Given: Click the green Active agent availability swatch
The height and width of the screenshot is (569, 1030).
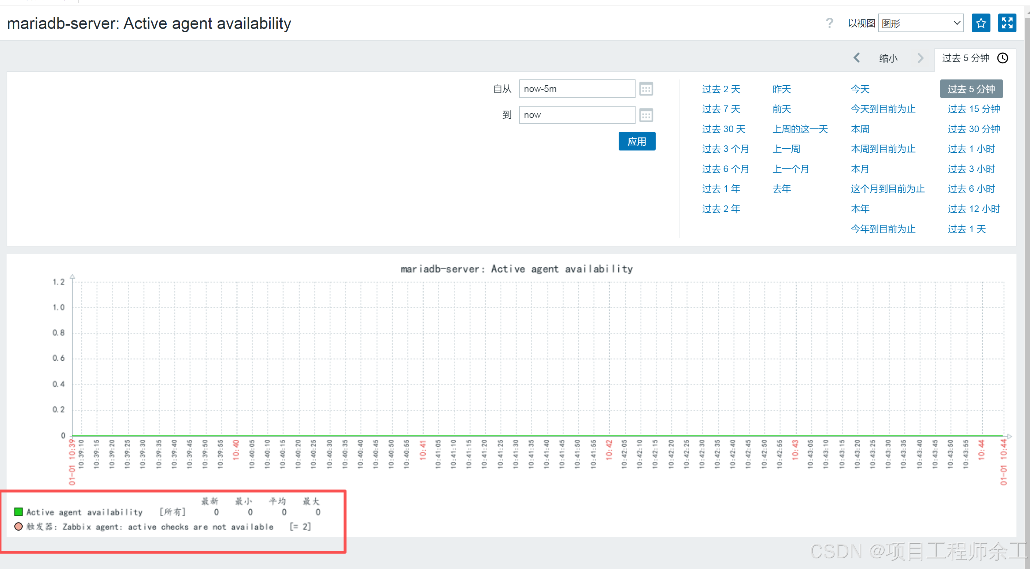Looking at the screenshot, I should (x=18, y=512).
